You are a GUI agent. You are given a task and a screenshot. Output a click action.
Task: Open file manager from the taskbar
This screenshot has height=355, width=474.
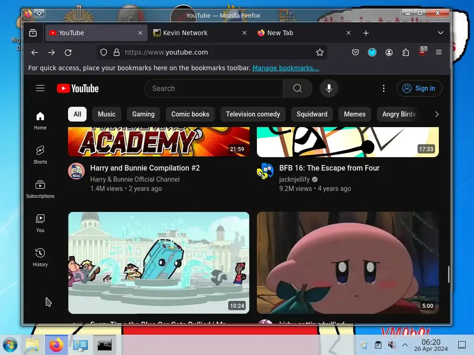coord(32,345)
